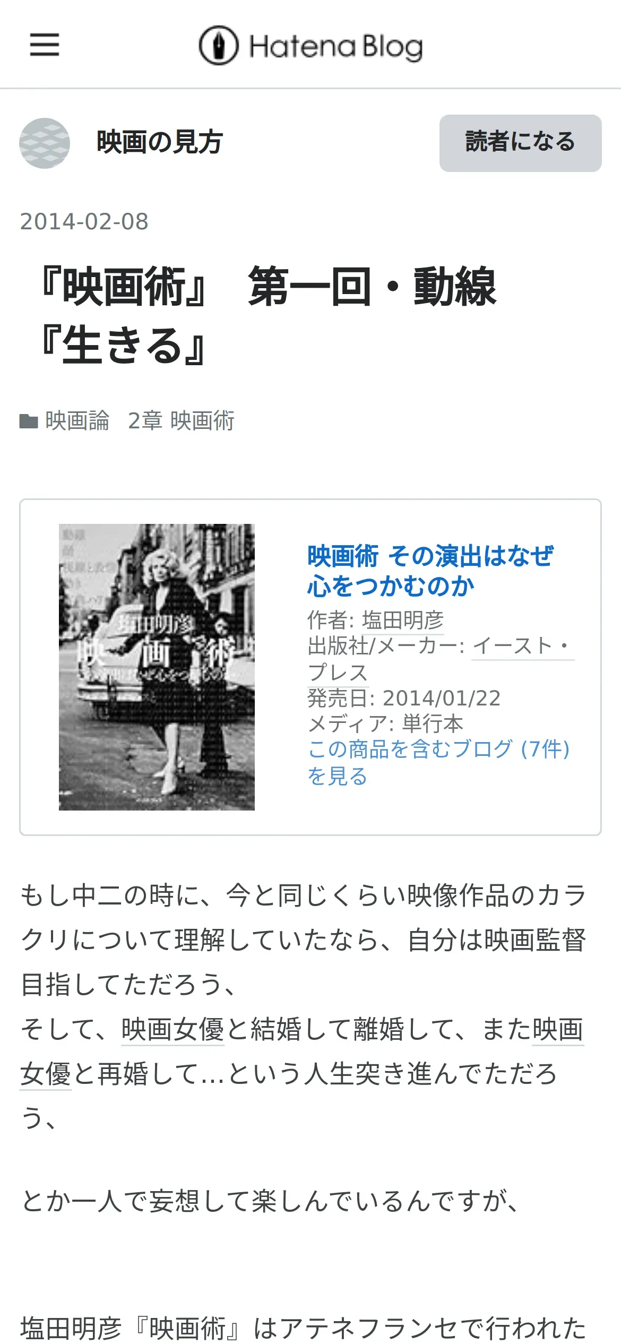This screenshot has height=1344, width=621.
Task: Open the hamburger menu
Action: [x=45, y=45]
